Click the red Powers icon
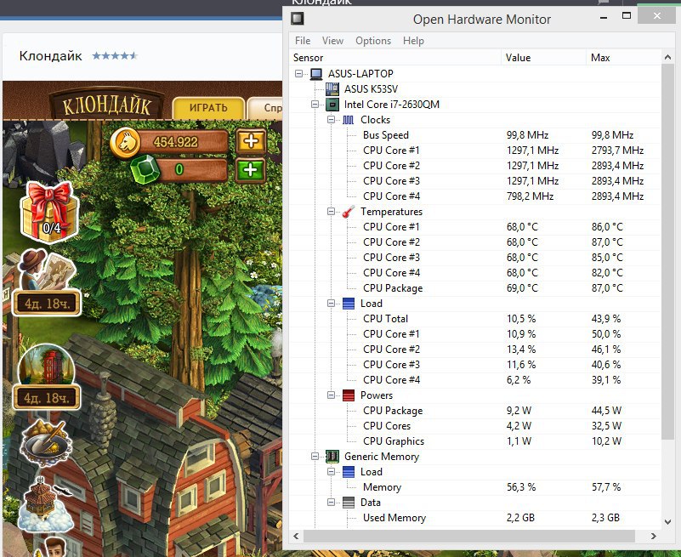This screenshot has height=557, width=681. click(349, 395)
